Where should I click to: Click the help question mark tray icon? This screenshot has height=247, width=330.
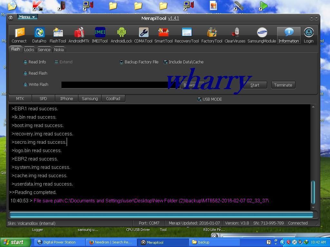(x=268, y=242)
